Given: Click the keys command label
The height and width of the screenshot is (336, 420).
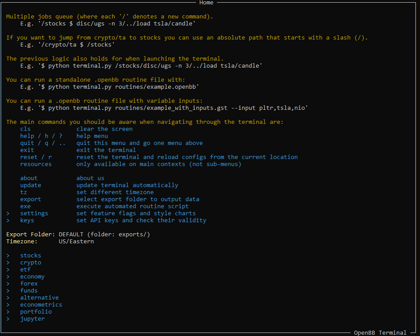Looking at the screenshot, I should point(27,220).
